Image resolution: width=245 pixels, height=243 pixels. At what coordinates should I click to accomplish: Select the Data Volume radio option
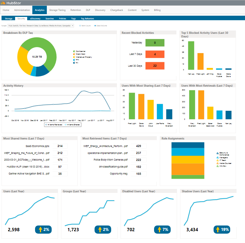coord(95,26)
